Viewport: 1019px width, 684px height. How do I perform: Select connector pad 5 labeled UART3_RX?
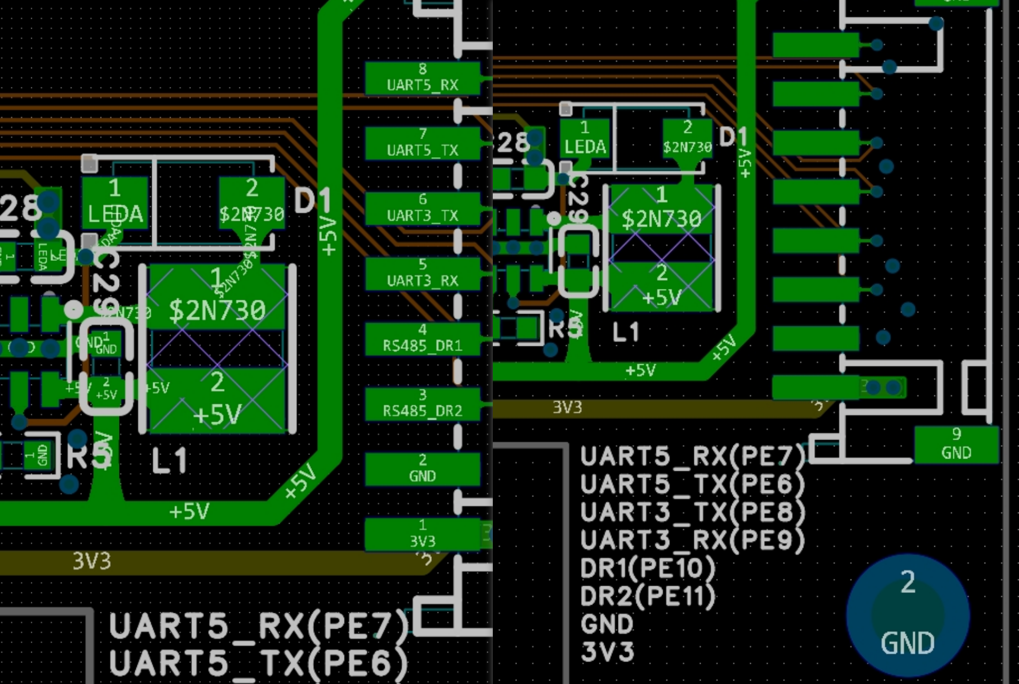(423, 273)
